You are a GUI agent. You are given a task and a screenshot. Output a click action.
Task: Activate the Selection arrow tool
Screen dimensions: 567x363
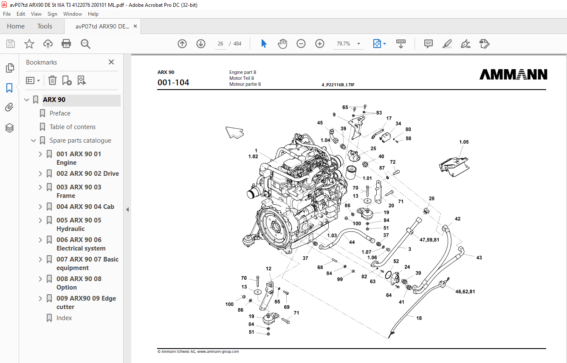tap(264, 44)
